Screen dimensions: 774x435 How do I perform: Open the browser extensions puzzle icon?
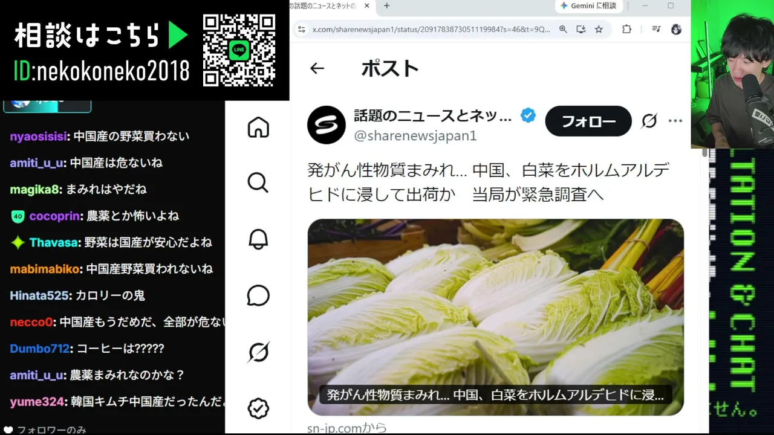pyautogui.click(x=626, y=29)
